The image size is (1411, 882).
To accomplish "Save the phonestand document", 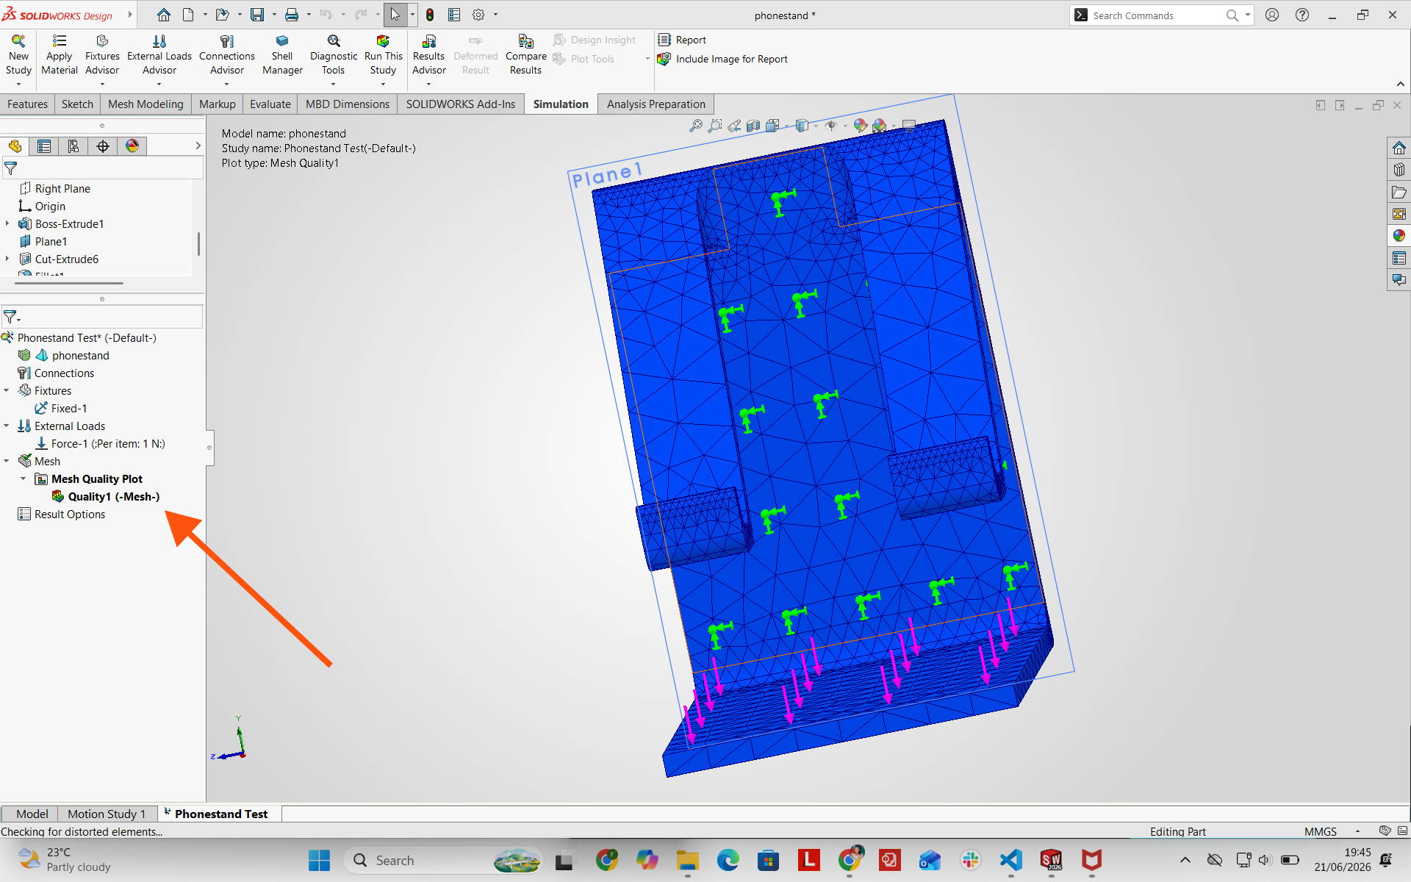I will click(x=257, y=15).
